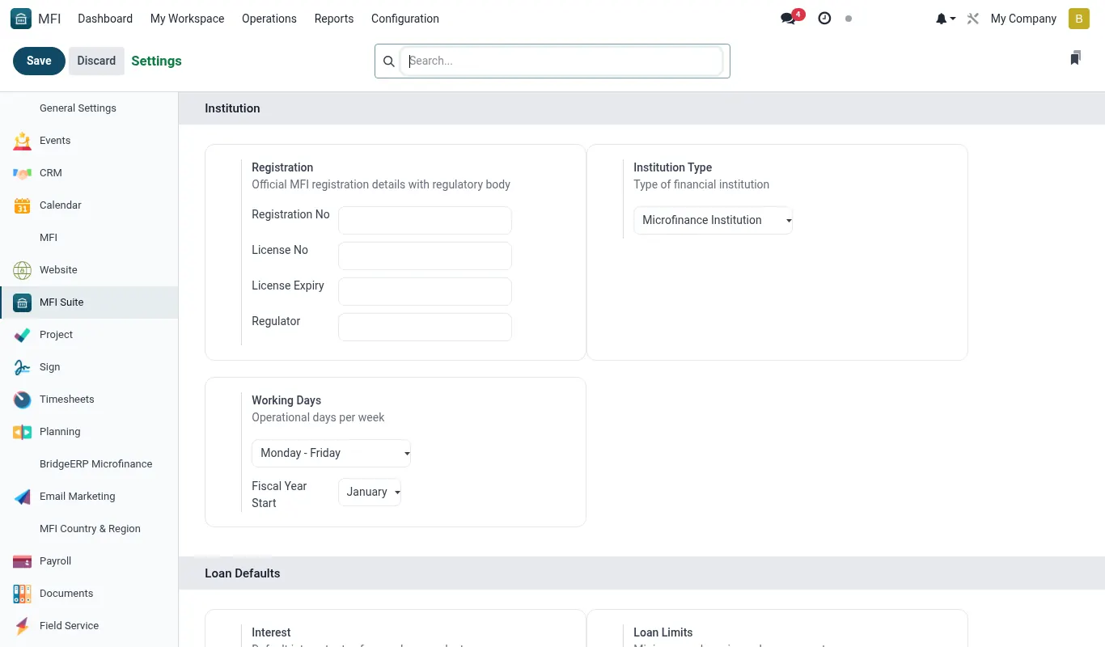Open Timesheets settings icon in sidebar
The height and width of the screenshot is (647, 1105).
coord(23,400)
